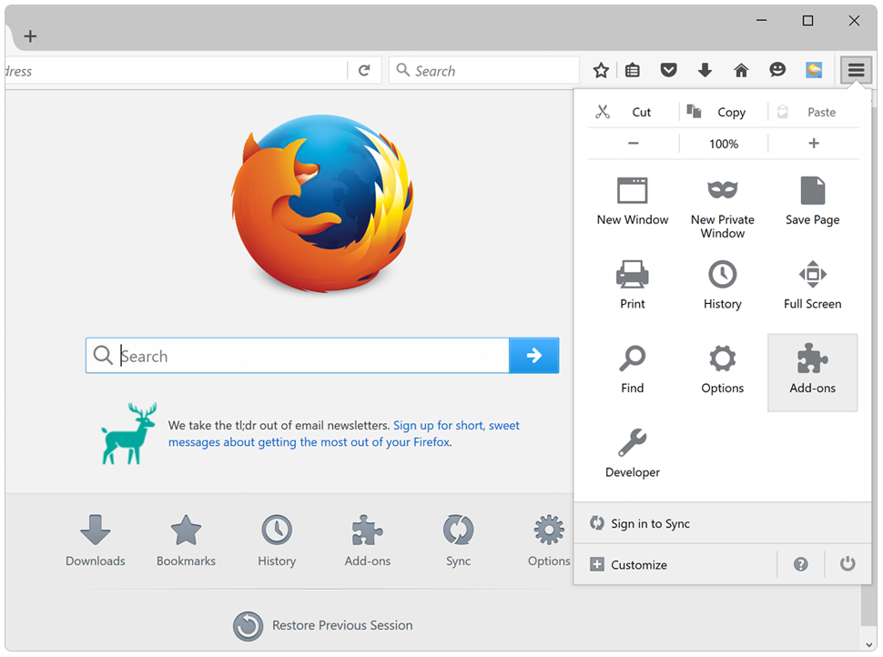Open New Private Window from menu
The image size is (883, 657).
click(722, 204)
